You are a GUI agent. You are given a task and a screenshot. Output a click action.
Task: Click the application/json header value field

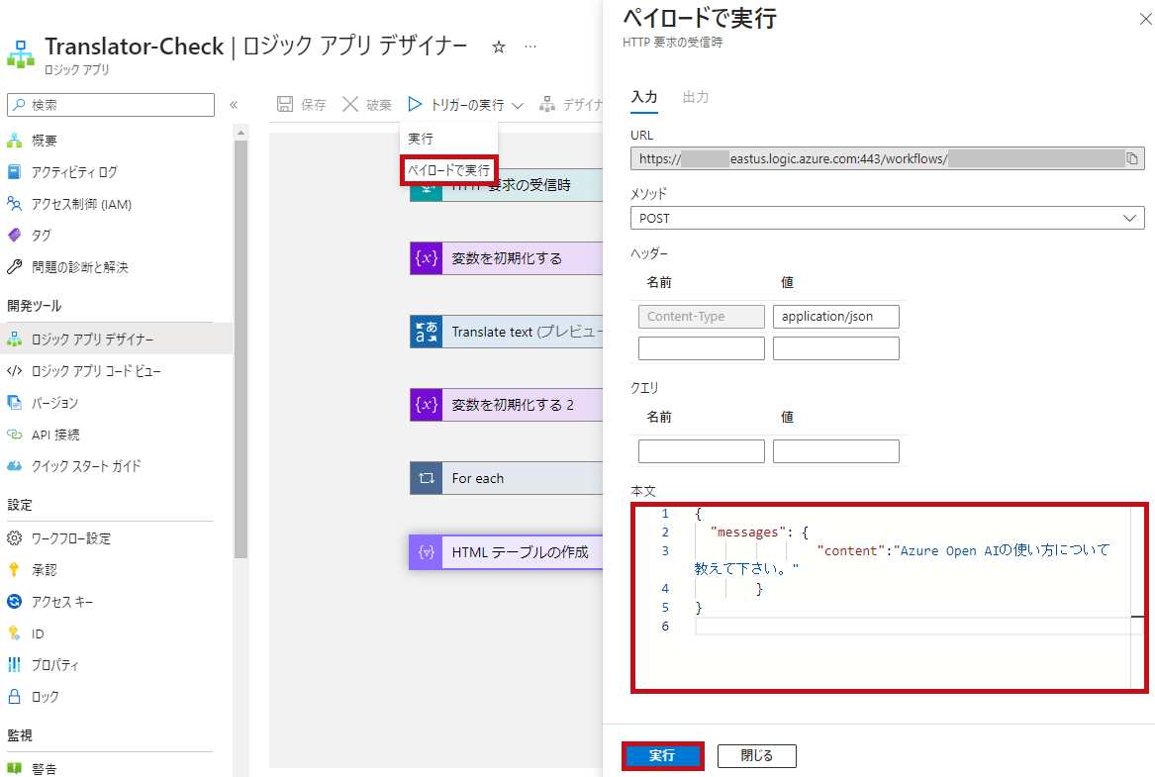tap(835, 316)
